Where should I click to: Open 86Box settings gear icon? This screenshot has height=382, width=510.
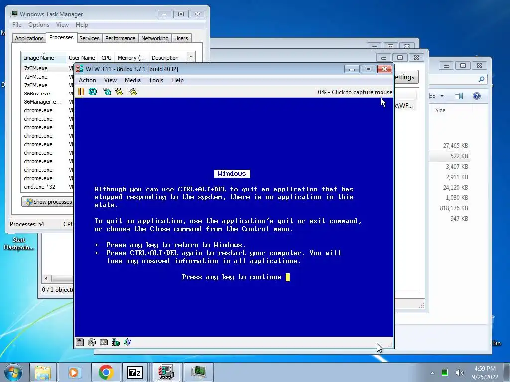coord(133,92)
